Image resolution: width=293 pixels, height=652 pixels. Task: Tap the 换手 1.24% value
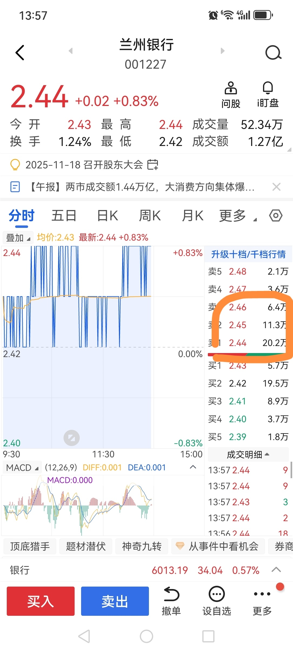click(x=75, y=141)
